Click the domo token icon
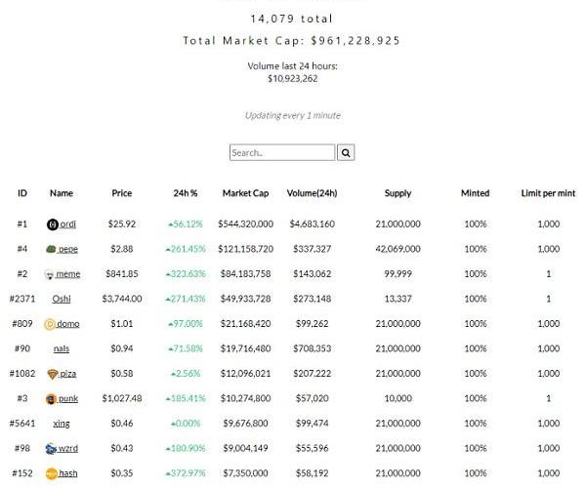The image size is (586, 488). tap(50, 324)
